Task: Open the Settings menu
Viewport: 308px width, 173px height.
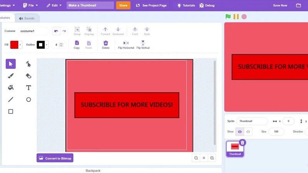Action: tap(7, 5)
